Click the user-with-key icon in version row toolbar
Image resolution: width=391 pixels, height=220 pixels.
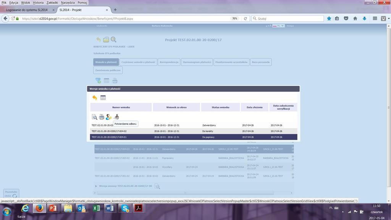109,117
